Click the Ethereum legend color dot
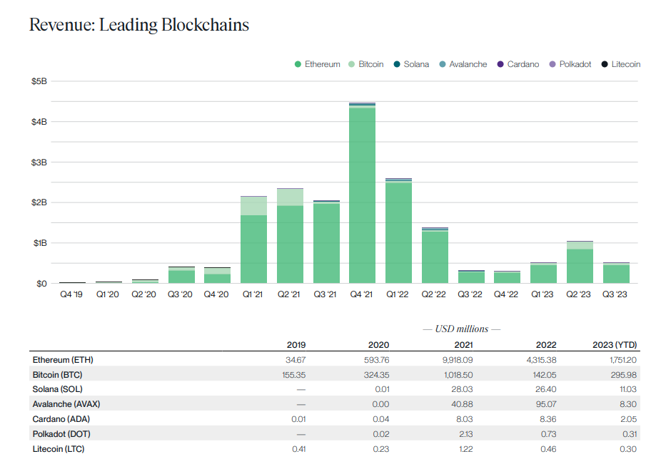Viewport: 656px width, 464px height. click(x=298, y=64)
